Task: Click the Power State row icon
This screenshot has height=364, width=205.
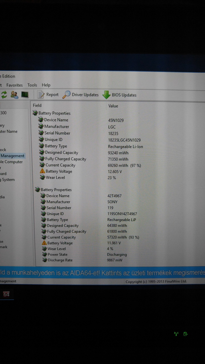Action: 44,254
